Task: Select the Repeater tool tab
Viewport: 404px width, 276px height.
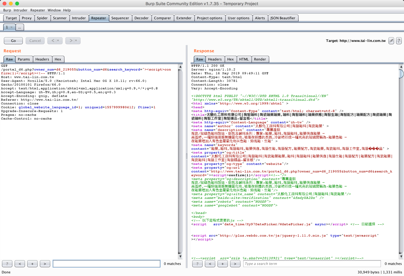Action: pyautogui.click(x=98, y=18)
